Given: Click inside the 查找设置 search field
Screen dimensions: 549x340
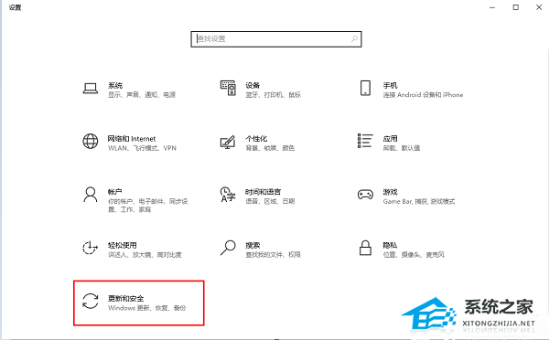Looking at the screenshot, I should click(276, 38).
